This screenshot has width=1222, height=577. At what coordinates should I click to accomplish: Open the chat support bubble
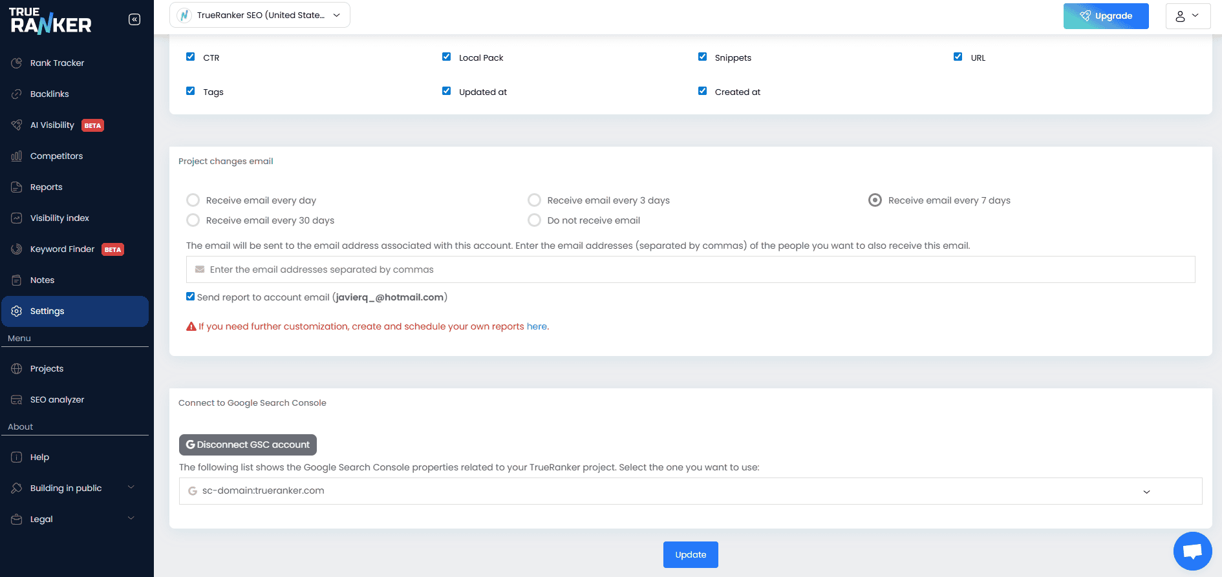tap(1192, 551)
